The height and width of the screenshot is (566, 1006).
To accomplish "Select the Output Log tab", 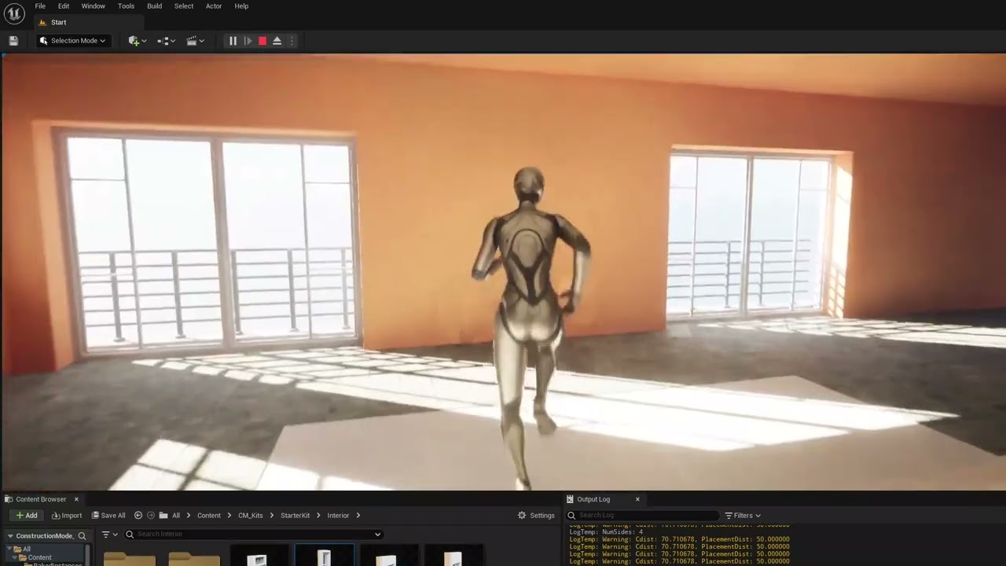I will (x=593, y=499).
